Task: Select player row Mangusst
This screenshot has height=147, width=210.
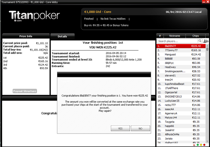Action: (x=181, y=54)
